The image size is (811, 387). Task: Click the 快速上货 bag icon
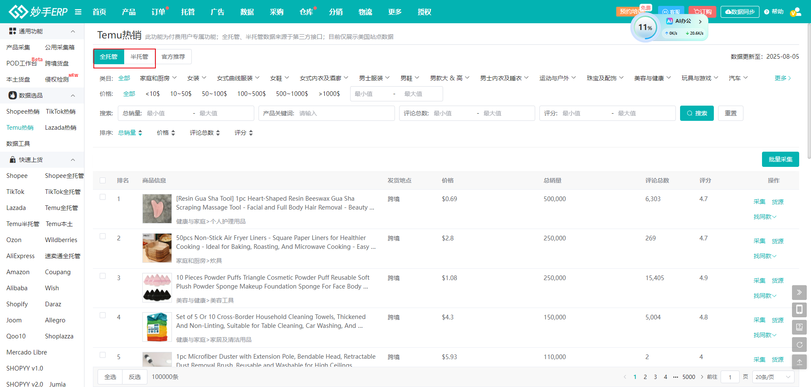[13, 160]
